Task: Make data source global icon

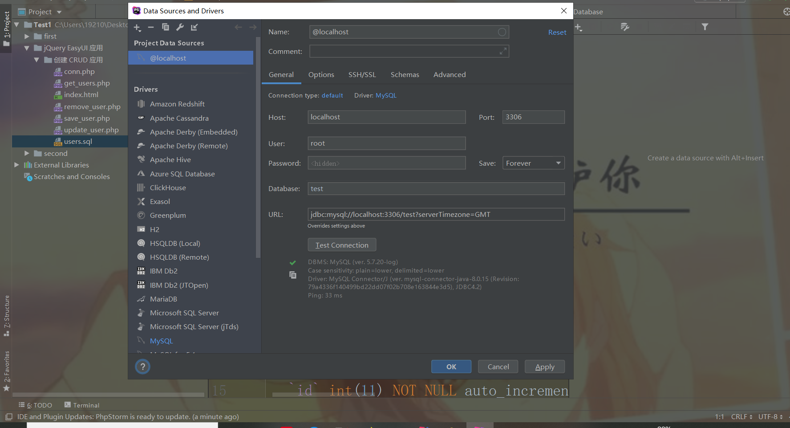Action: [194, 27]
